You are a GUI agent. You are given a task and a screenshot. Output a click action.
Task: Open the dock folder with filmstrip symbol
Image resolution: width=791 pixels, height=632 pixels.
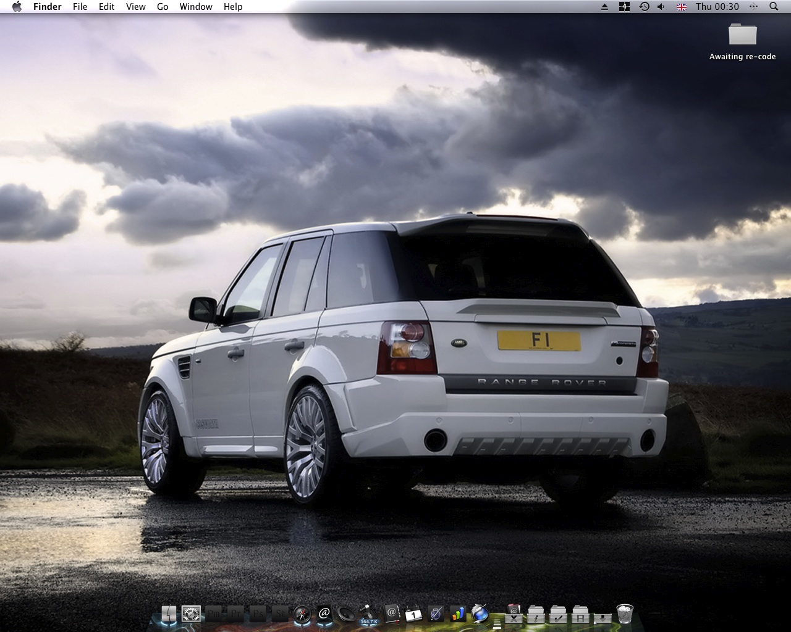tap(580, 614)
